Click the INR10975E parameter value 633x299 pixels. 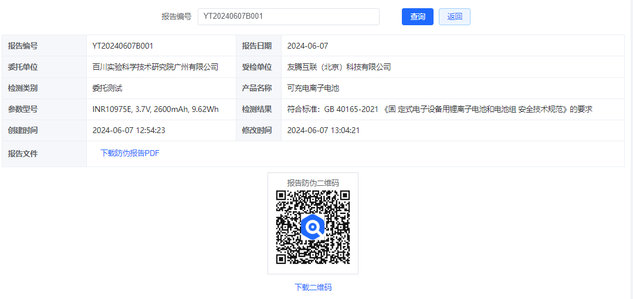pyautogui.click(x=155, y=109)
